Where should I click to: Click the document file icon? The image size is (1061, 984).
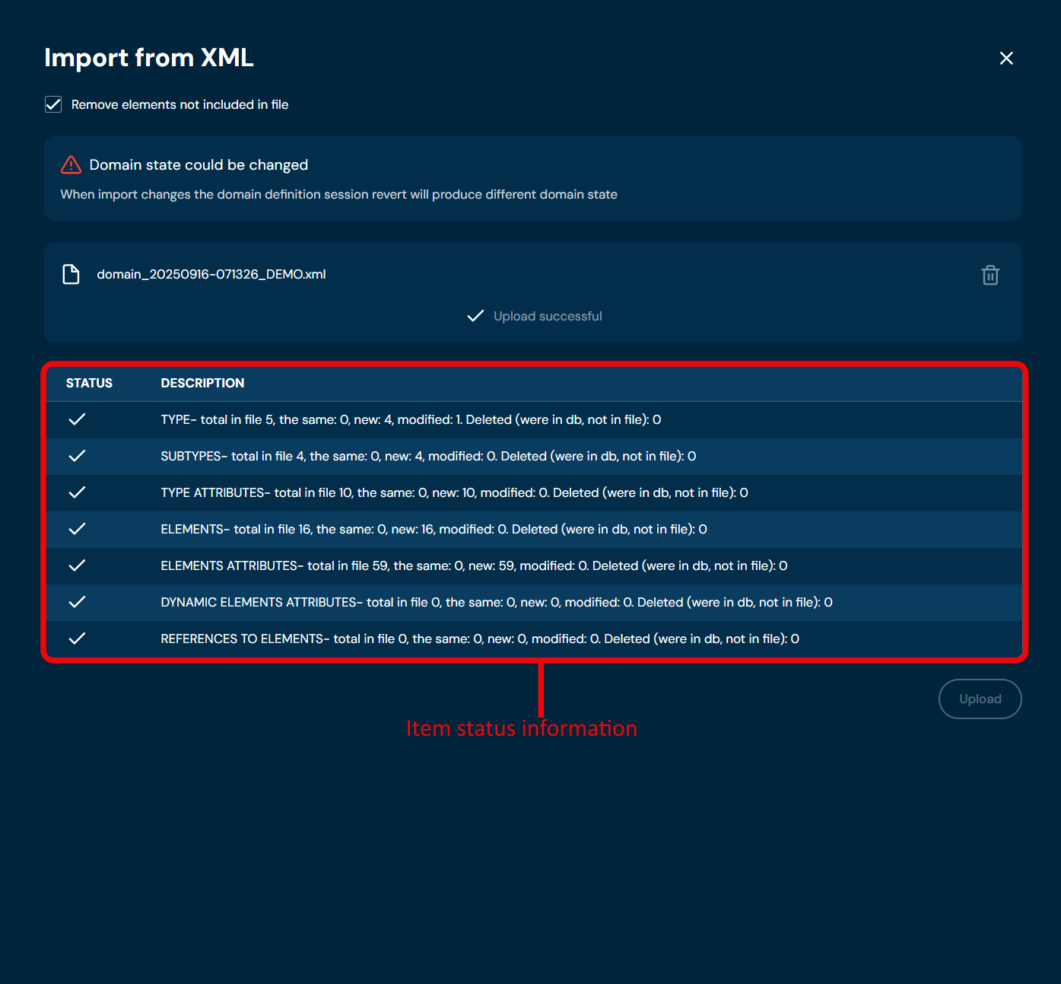71,274
